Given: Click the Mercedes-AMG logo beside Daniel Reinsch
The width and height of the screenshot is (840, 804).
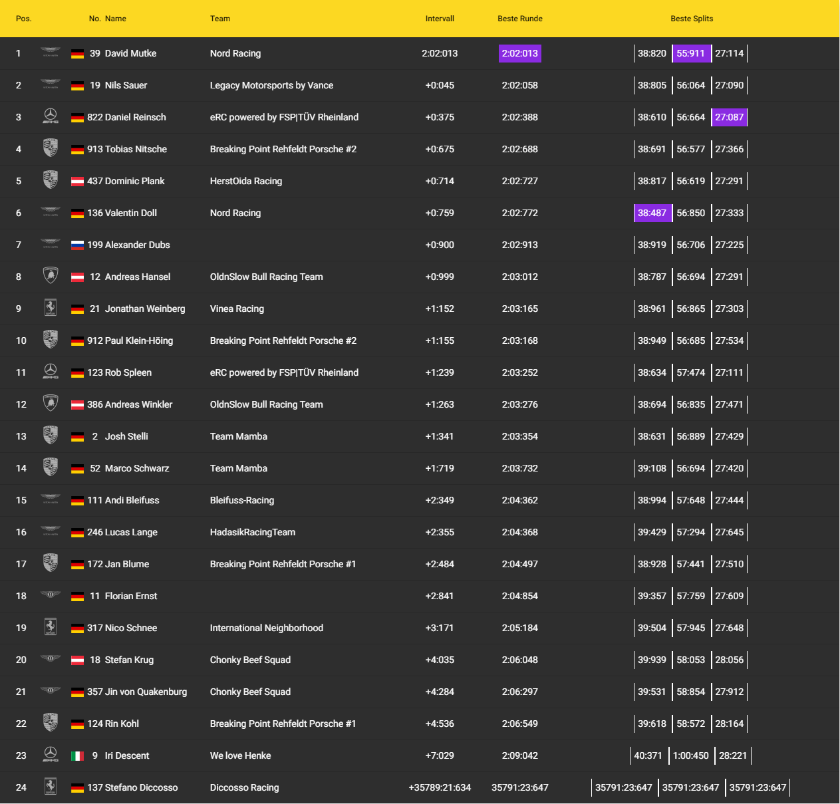Looking at the screenshot, I should click(51, 117).
